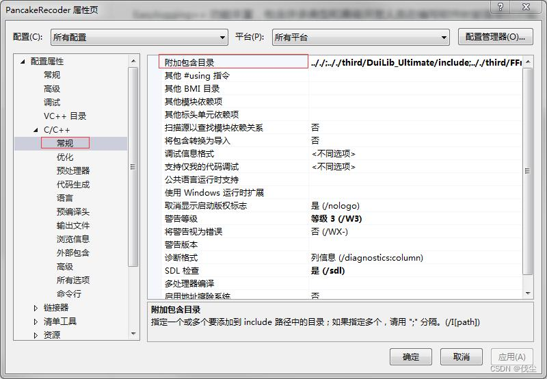Click the 其他 BMI 目录 property
Screen dimensions: 547x379
point(192,89)
